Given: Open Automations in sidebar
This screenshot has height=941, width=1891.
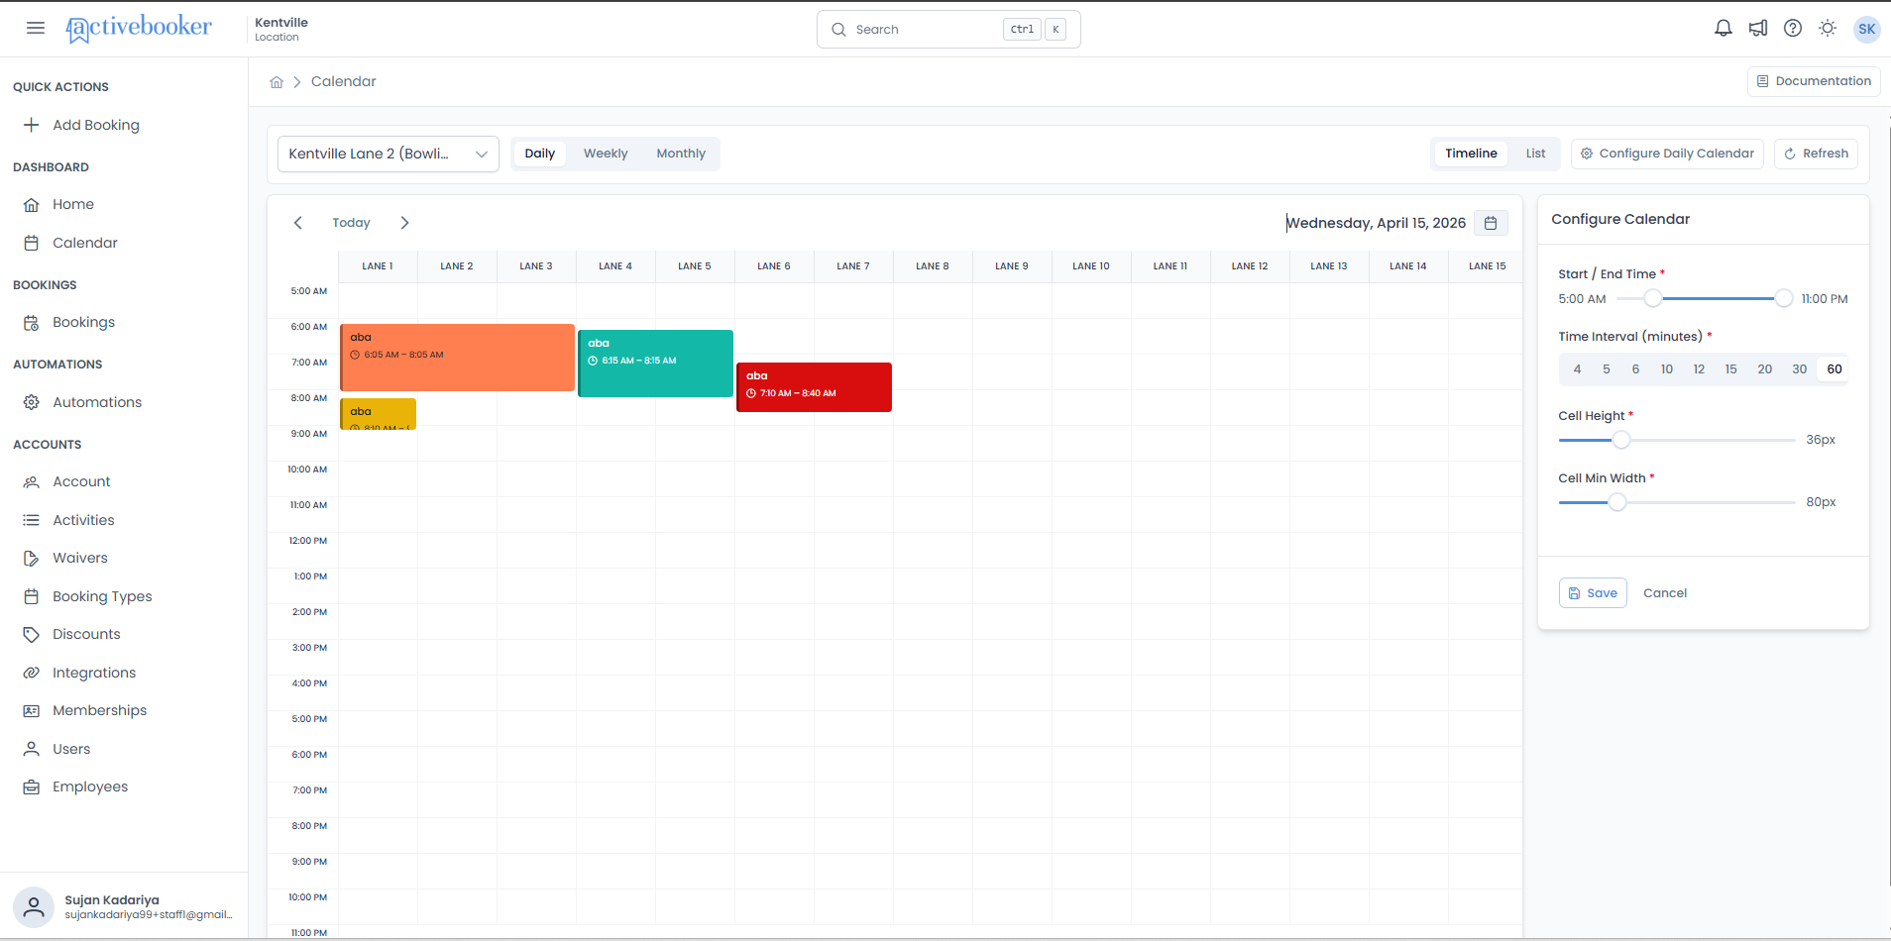Looking at the screenshot, I should pos(97,402).
